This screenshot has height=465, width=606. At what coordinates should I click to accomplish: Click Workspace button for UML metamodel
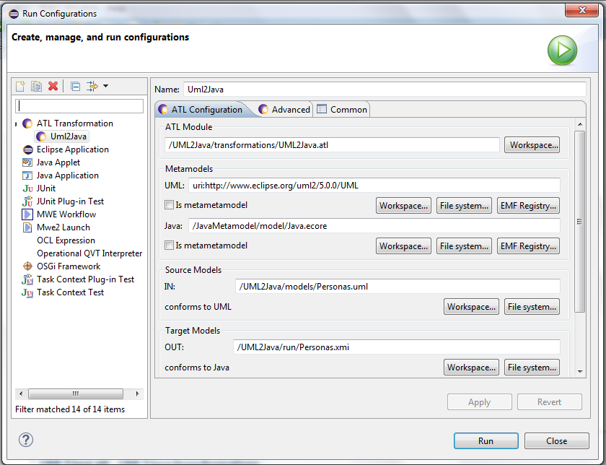(403, 206)
